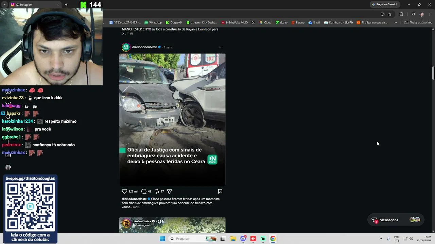435x244 pixels.
Task: Click the microphone icon in system tray
Action: (x=388, y=239)
